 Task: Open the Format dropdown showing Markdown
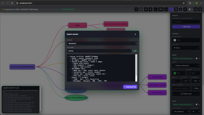[x=102, y=43]
